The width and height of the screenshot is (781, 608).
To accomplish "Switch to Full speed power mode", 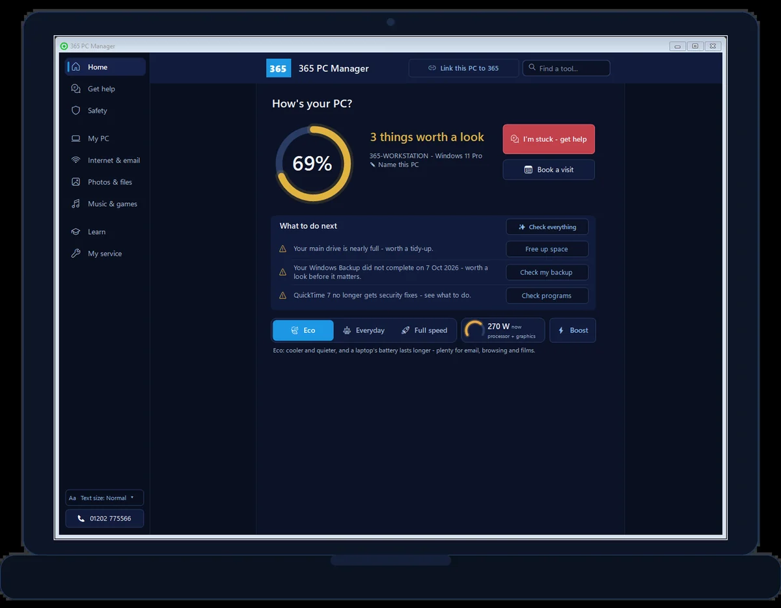I will point(424,330).
